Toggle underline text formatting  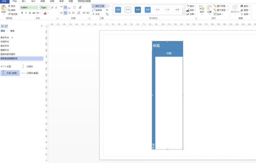30,13
